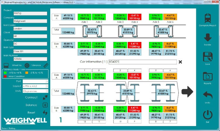Click the Wheel No wheel icon
The height and width of the screenshot is (131, 220).
[27, 65]
